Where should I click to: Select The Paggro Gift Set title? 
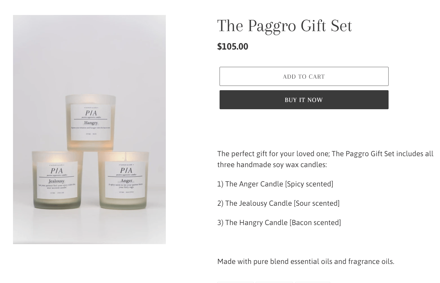[285, 26]
